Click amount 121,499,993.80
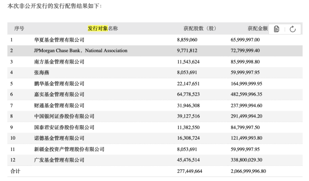 [x=246, y=138]
